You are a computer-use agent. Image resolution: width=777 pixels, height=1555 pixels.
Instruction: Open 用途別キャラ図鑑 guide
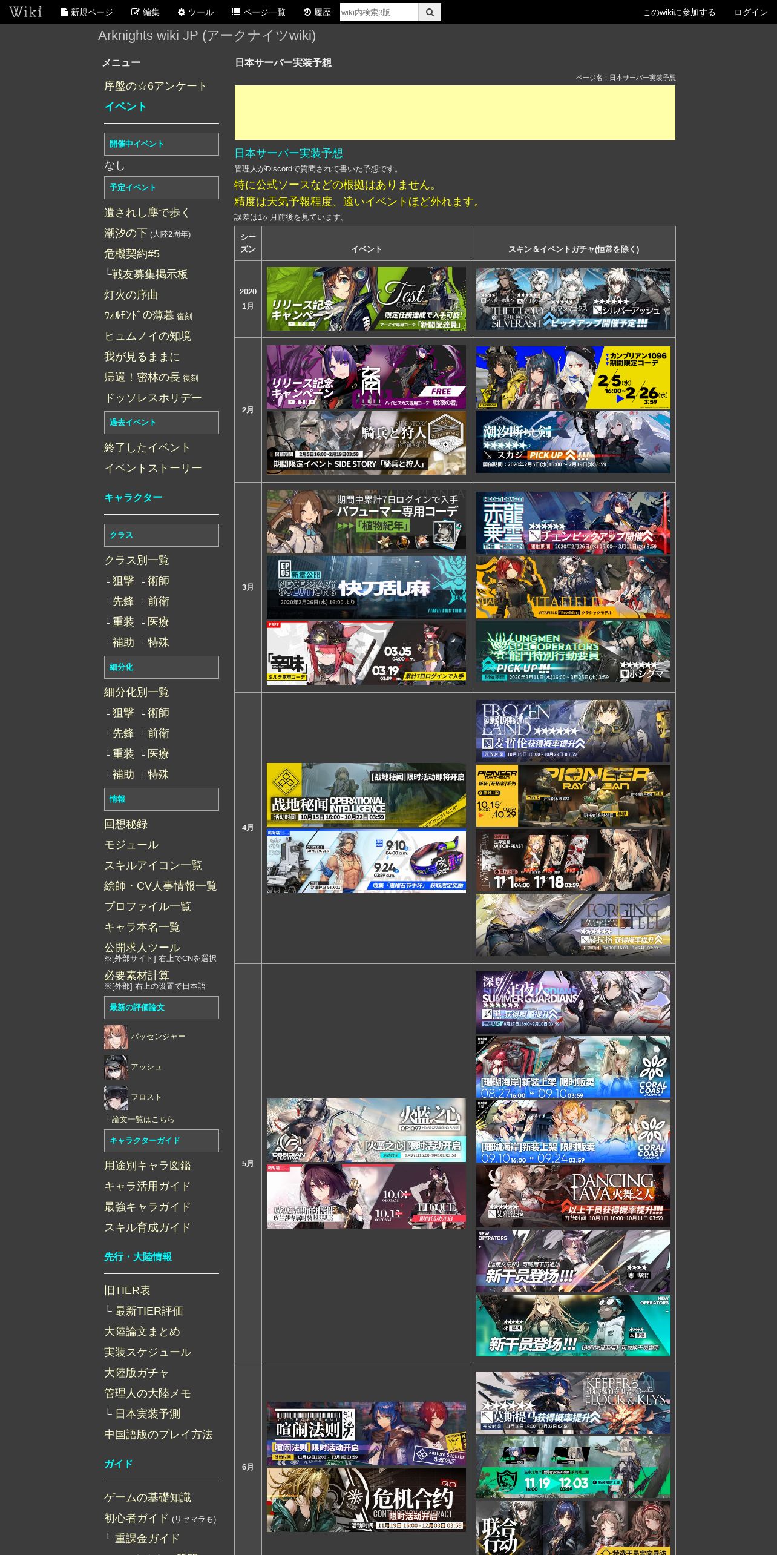click(x=148, y=1166)
